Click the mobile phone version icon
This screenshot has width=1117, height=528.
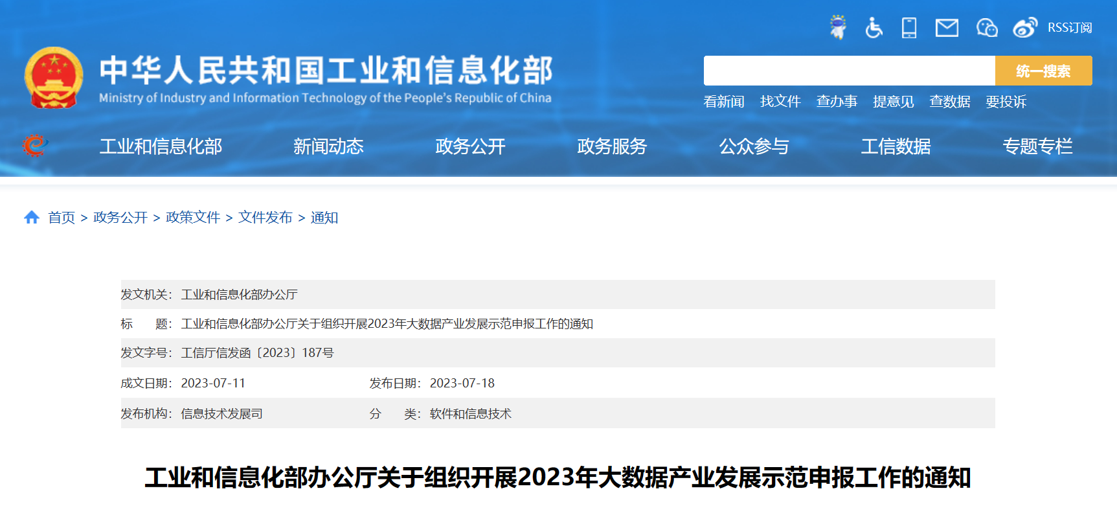click(909, 28)
